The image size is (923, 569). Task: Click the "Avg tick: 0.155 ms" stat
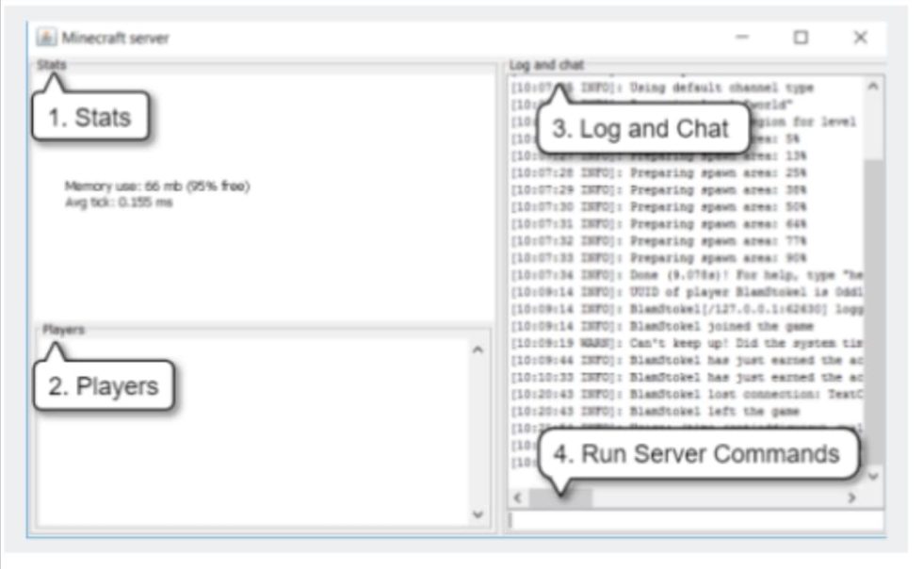119,203
